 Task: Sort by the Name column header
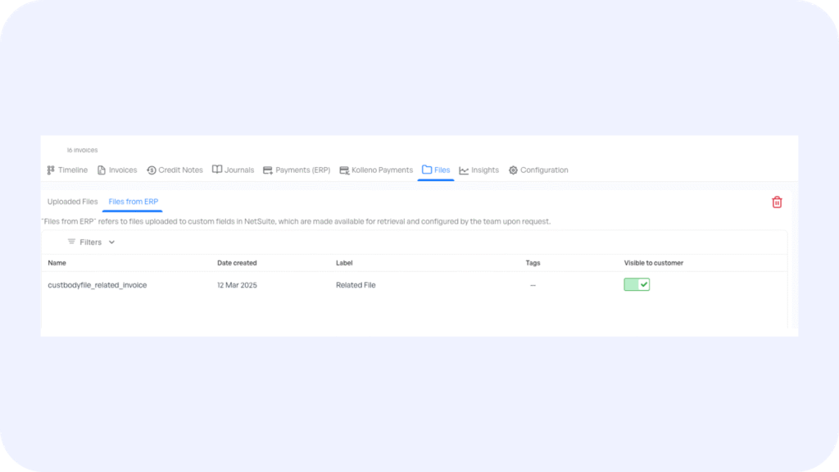coord(57,263)
